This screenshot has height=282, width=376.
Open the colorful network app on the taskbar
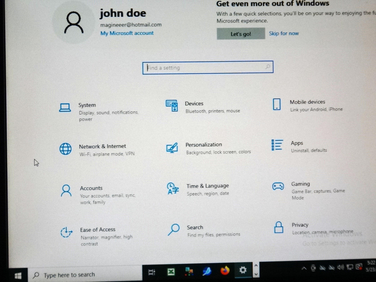coord(189,271)
